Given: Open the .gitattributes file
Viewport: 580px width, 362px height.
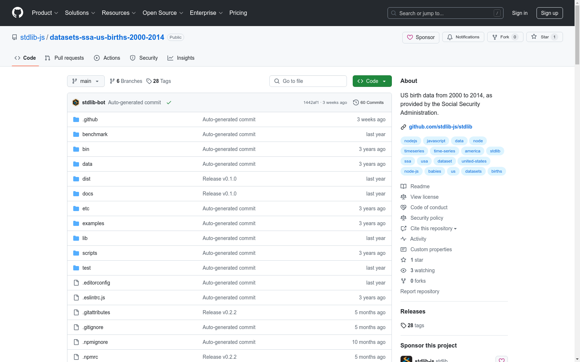Looking at the screenshot, I should (96, 312).
